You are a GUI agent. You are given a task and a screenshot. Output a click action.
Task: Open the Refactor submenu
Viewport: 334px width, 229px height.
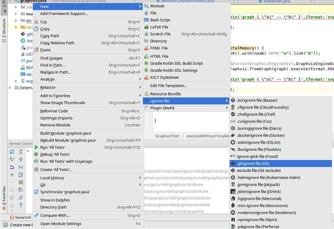tap(88, 87)
